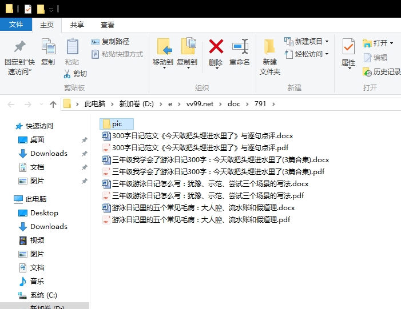Select 300字日记范文 与逐句点评.docx file
This screenshot has width=401, height=309.
point(197,135)
